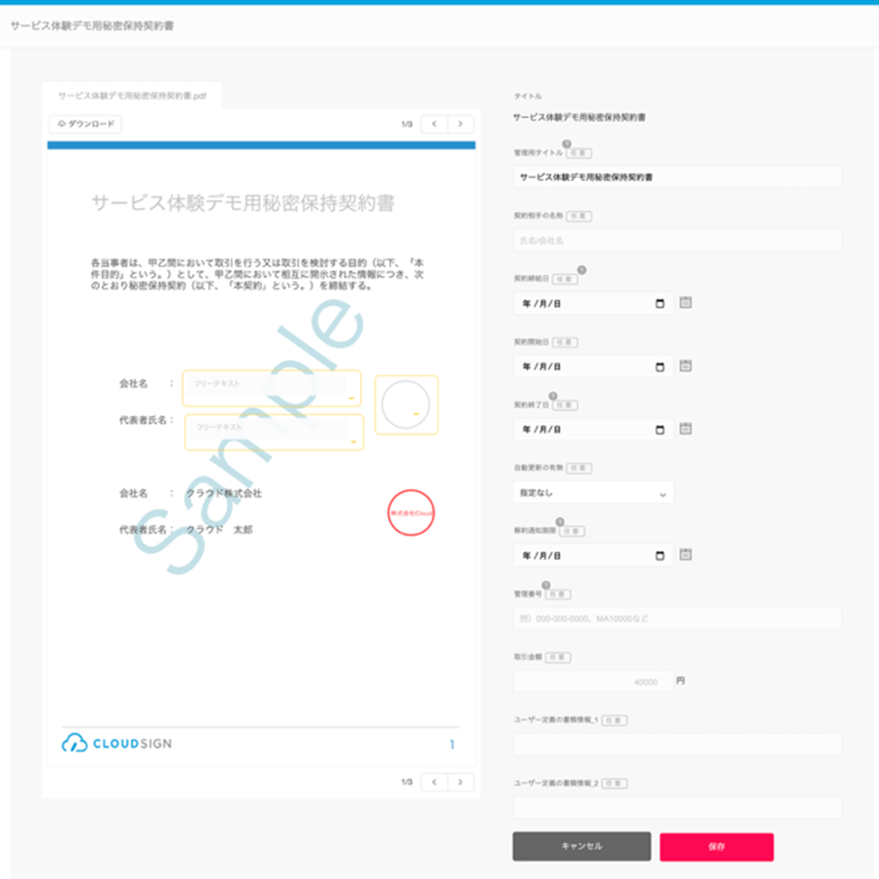Screen dimensions: 879x879
Task: Click the empty seal stamp box in document
Action: click(407, 405)
